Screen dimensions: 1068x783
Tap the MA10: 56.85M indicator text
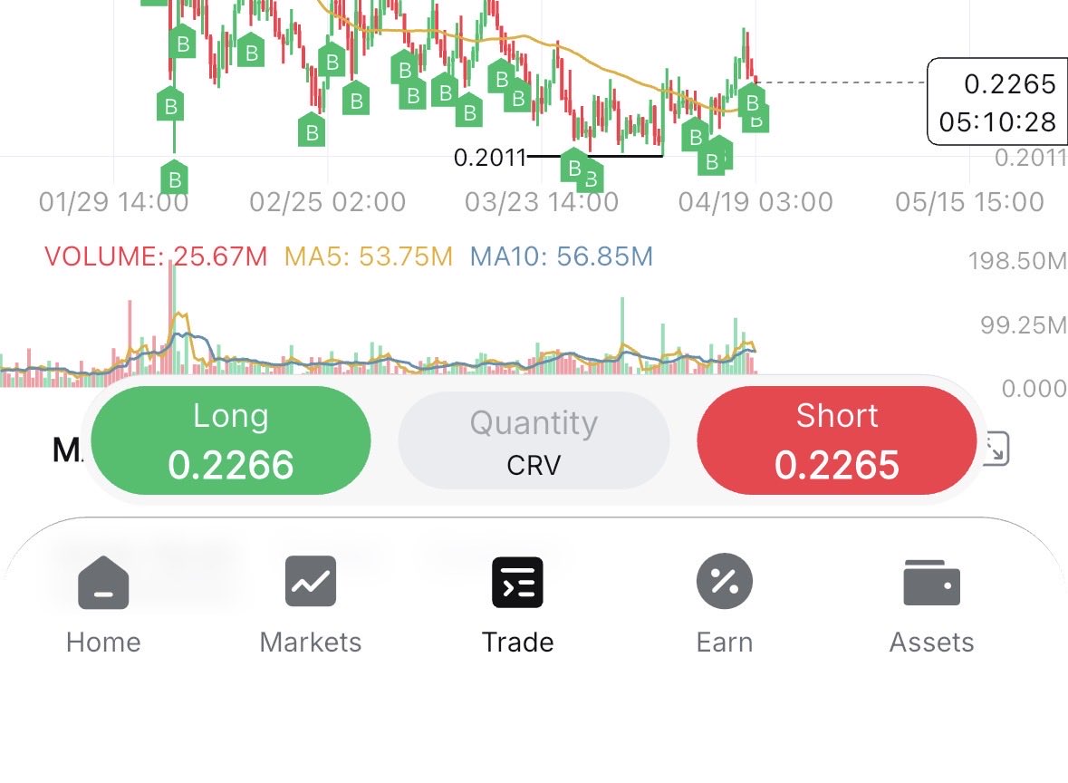[562, 256]
